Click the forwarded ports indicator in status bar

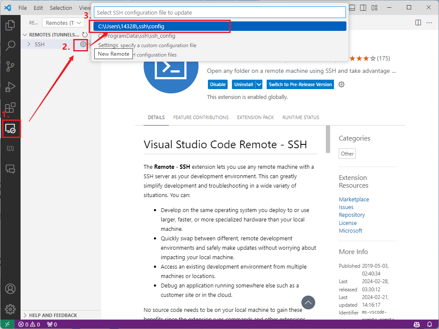point(52,325)
